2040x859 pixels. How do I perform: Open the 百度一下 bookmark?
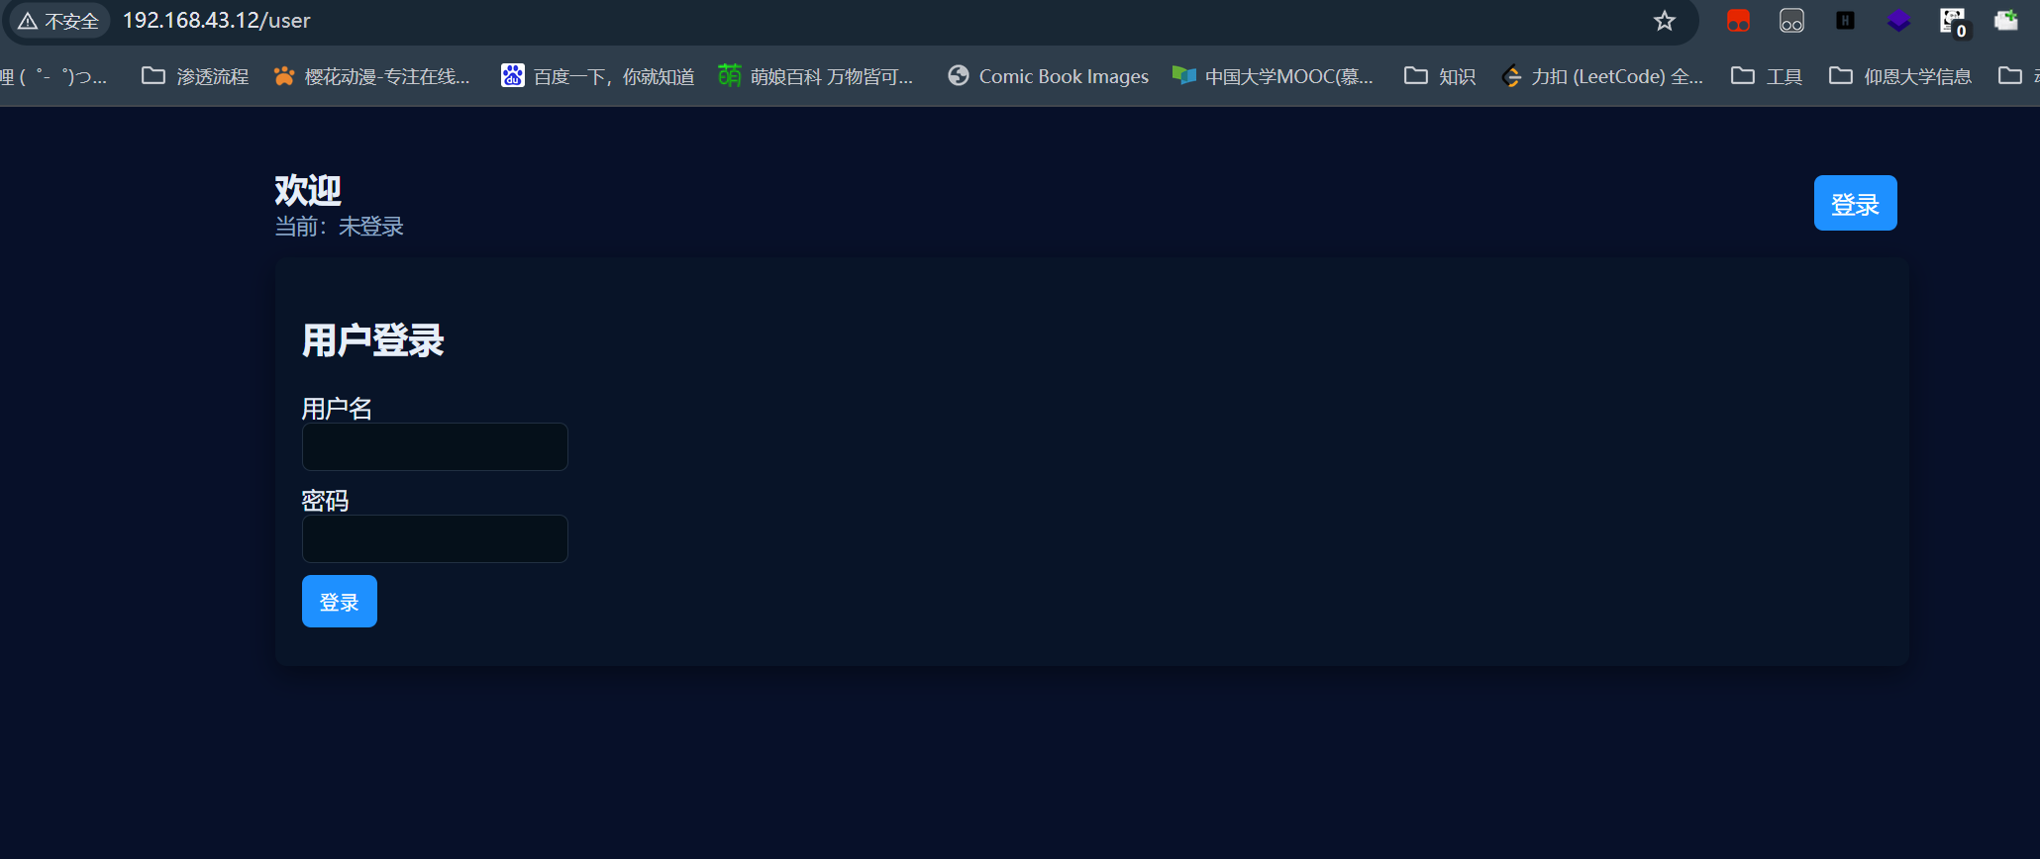pyautogui.click(x=597, y=76)
